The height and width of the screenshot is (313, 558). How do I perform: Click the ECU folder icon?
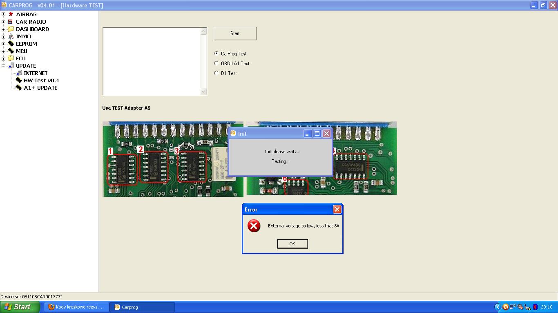click(x=11, y=58)
